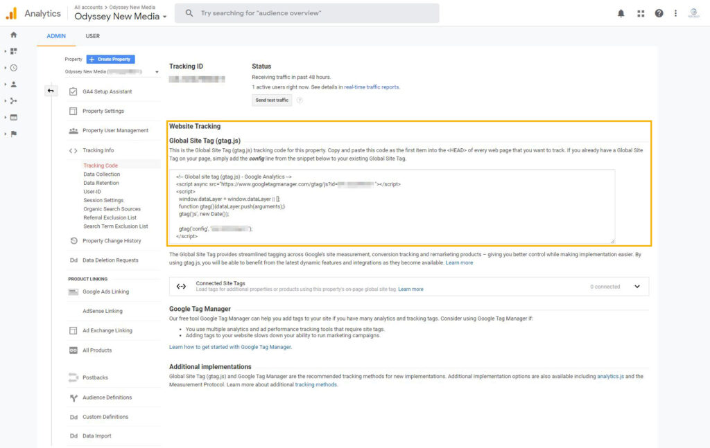Open Data Collection under Tracking Info
Viewport: 710px width, 448px height.
tap(101, 174)
